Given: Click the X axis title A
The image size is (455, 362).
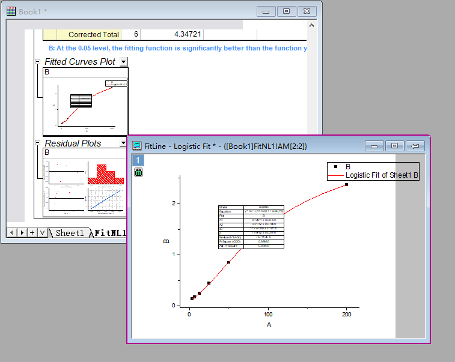Looking at the screenshot, I should [x=269, y=325].
